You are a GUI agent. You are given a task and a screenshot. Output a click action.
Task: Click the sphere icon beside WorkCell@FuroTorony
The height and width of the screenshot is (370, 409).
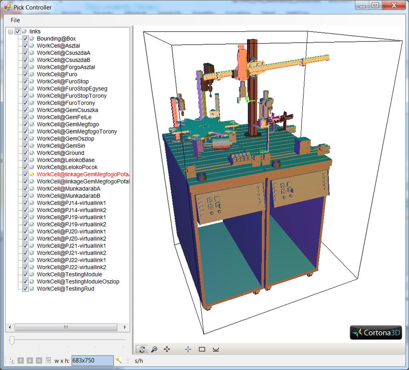(32, 103)
